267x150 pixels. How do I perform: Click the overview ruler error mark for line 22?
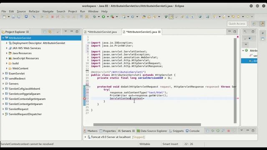pyautogui.click(x=238, y=98)
